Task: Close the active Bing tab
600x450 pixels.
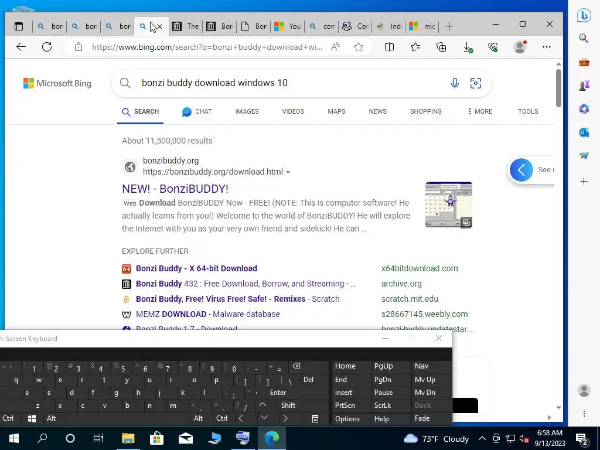Action: pyautogui.click(x=159, y=26)
